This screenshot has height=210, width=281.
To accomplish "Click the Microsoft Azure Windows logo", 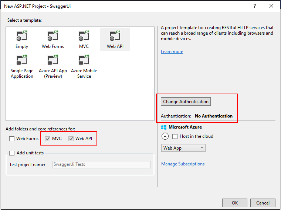I will point(164,127).
